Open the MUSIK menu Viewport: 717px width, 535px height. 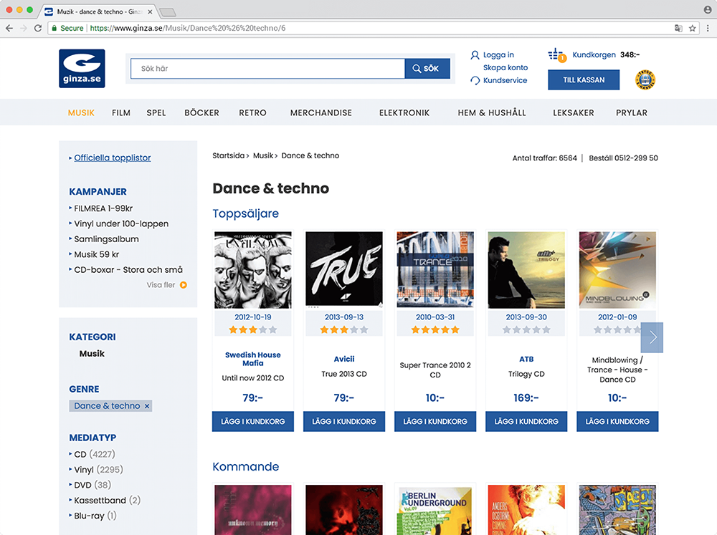pos(82,113)
